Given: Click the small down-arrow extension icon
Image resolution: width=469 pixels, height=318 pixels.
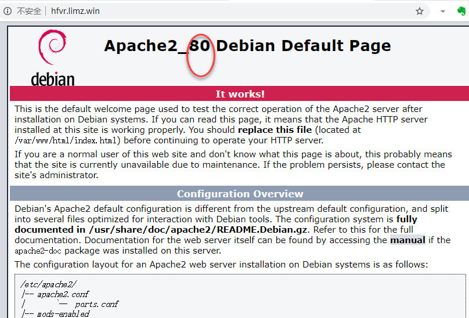Looking at the screenshot, I should click(x=443, y=11).
